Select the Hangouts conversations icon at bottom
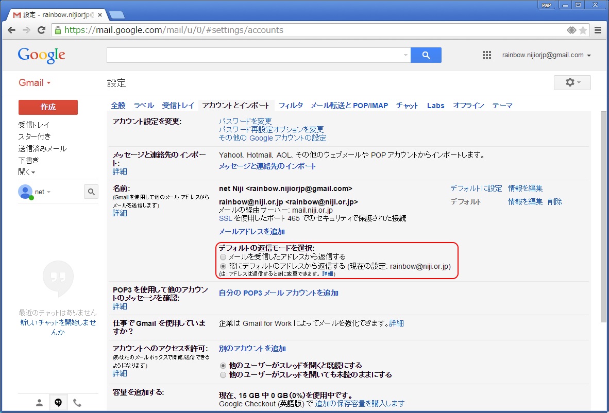 tap(58, 403)
